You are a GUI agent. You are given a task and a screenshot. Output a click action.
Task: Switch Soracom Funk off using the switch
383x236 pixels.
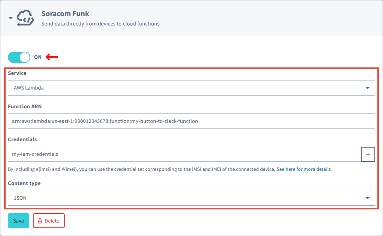19,57
